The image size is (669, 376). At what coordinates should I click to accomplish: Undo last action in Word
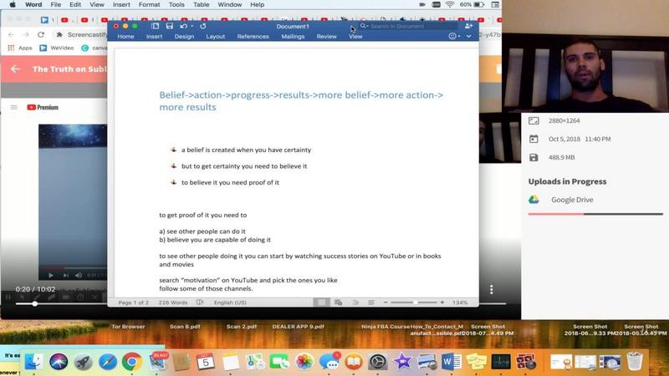pyautogui.click(x=183, y=26)
